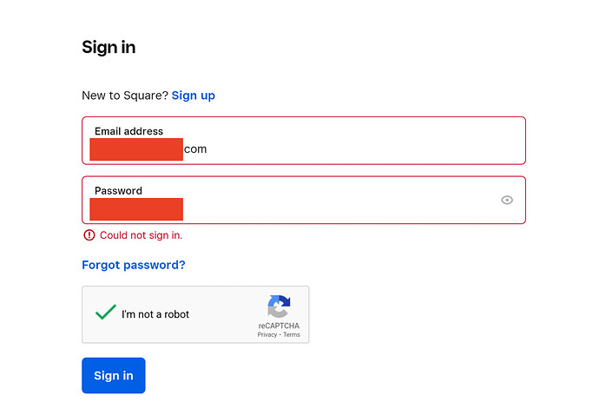Open the Sign up link

click(193, 96)
